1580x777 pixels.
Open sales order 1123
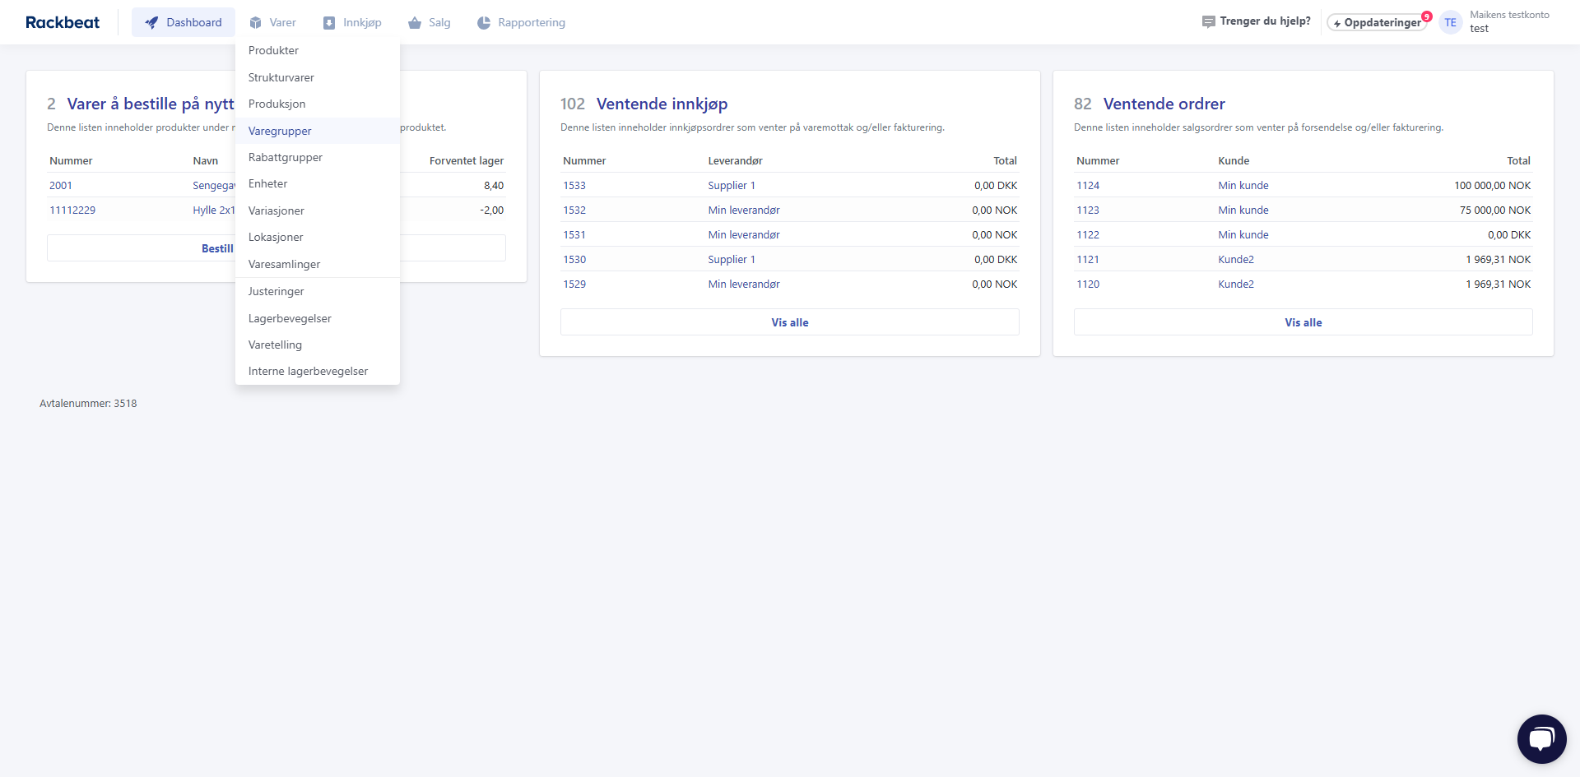point(1088,210)
